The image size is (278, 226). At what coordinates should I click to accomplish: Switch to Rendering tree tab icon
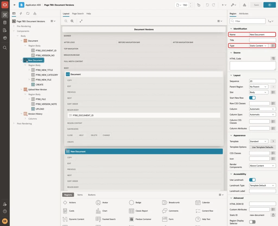14,14
